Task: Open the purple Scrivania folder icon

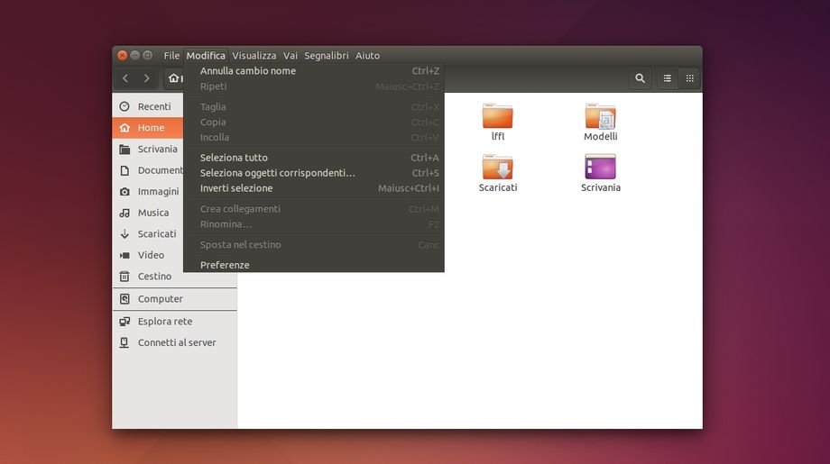Action: point(600,168)
